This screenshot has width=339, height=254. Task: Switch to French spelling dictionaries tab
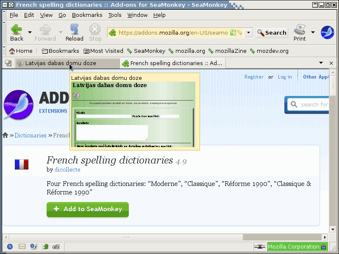click(x=173, y=63)
